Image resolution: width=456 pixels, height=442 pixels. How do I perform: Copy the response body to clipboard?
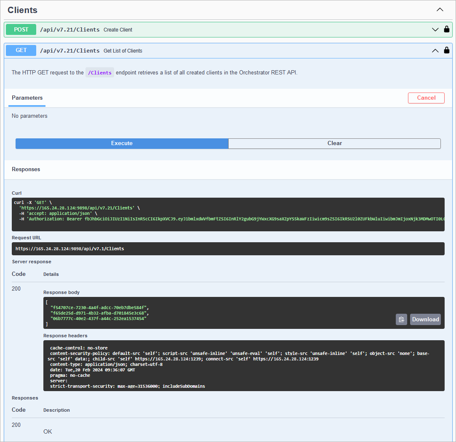[x=401, y=319]
